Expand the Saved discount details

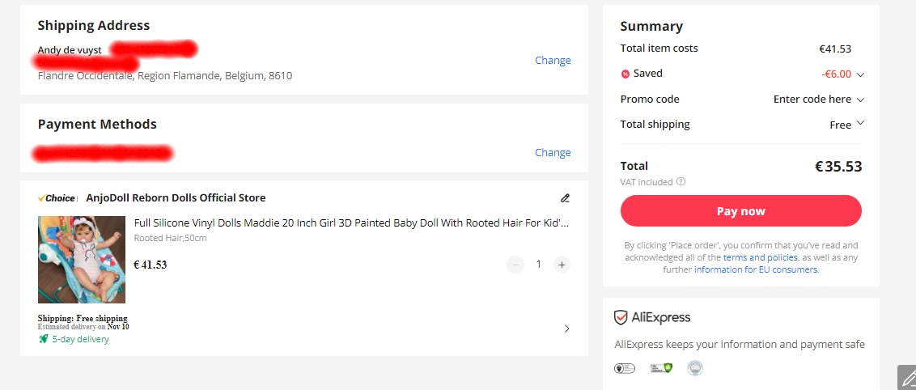[860, 74]
